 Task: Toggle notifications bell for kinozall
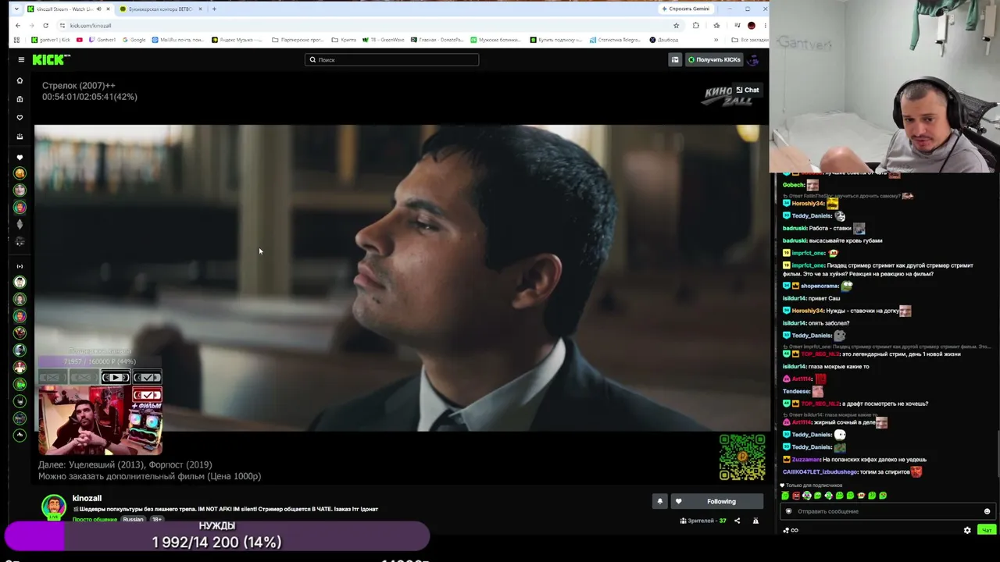tap(660, 501)
